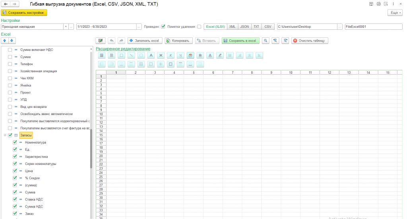Uncheck the Ставка НДС checkbox
This screenshot has width=407, height=219.
click(x=15, y=199)
